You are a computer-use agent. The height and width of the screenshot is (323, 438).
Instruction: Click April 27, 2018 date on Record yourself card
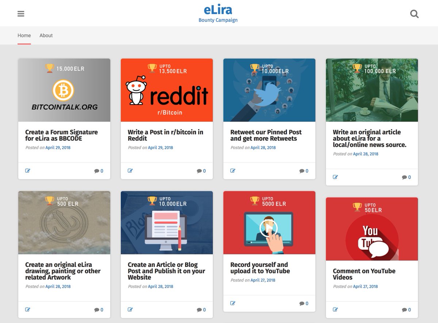pyautogui.click(x=263, y=280)
